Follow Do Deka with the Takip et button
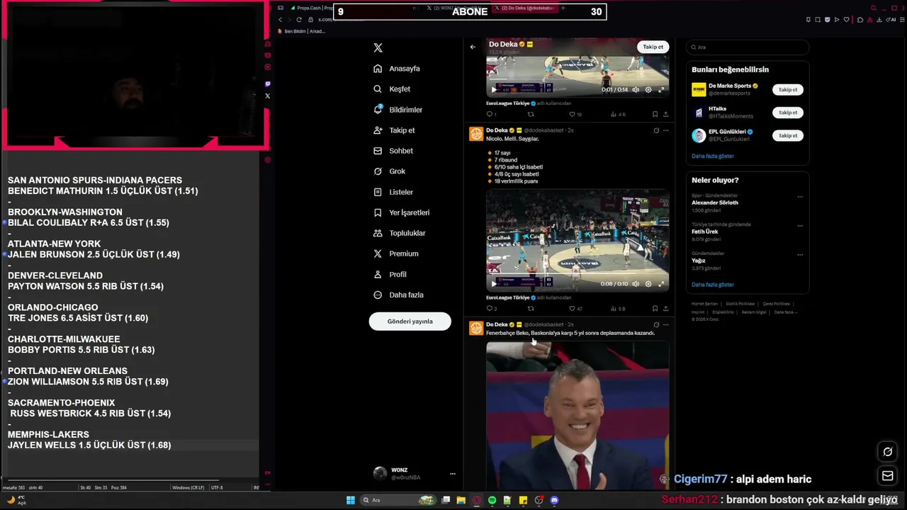 pyautogui.click(x=653, y=47)
